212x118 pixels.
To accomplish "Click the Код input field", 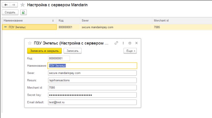I will 59,59.
